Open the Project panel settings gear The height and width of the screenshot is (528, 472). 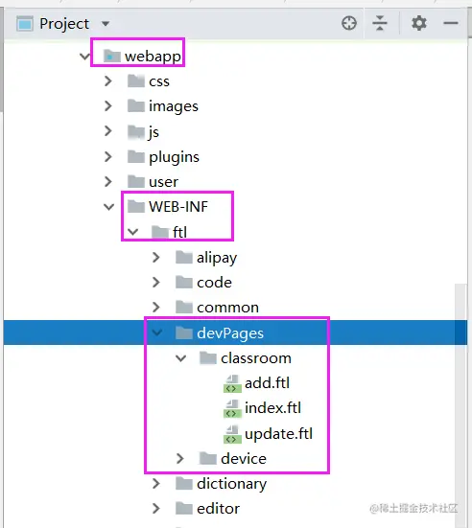pos(419,23)
